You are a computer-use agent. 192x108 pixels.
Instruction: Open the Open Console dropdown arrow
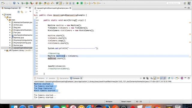pyautogui.click(x=179, y=78)
